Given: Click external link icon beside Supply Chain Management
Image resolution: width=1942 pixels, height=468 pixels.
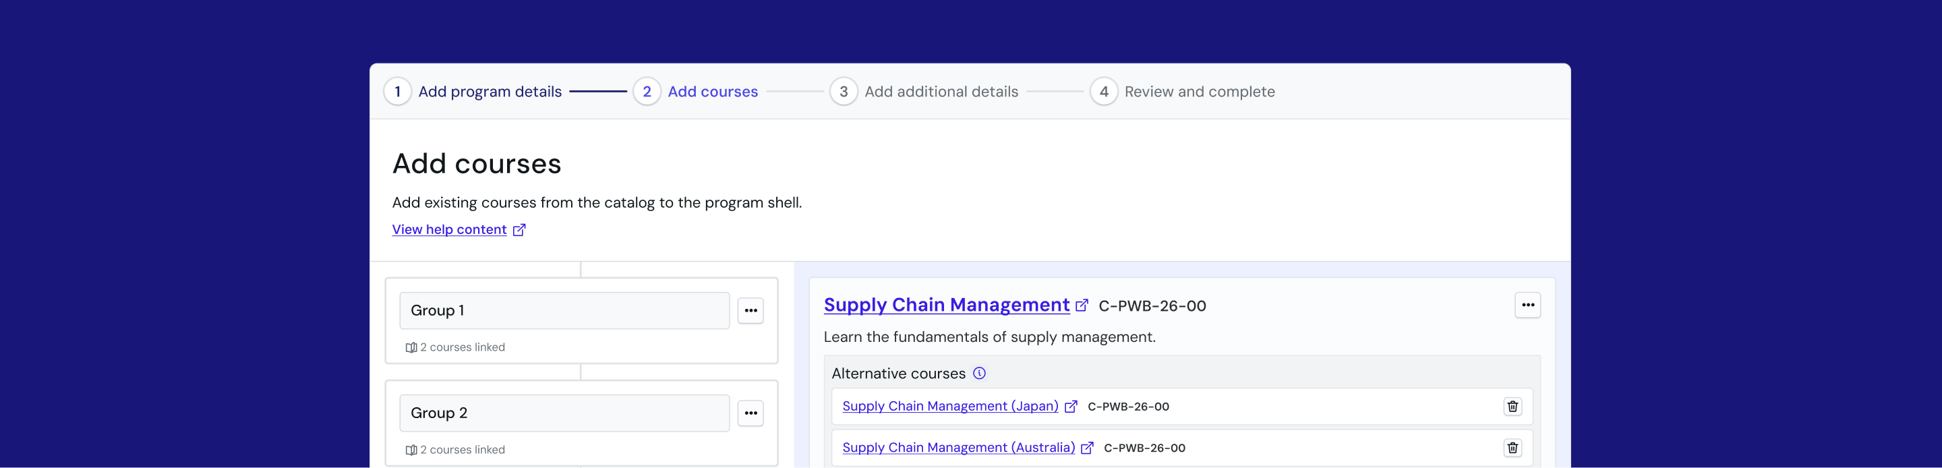Looking at the screenshot, I should 1082,305.
